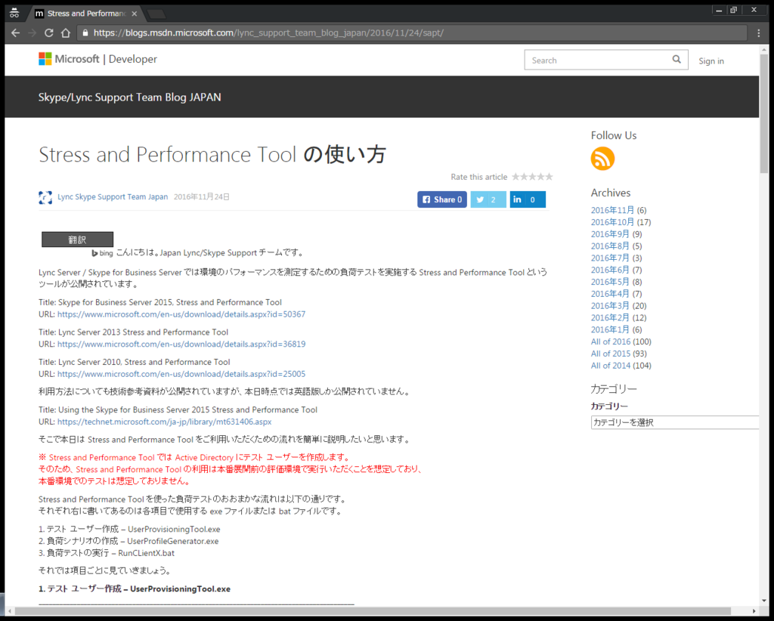The image size is (774, 621).
Task: Click the author avatar icon
Action: point(45,197)
